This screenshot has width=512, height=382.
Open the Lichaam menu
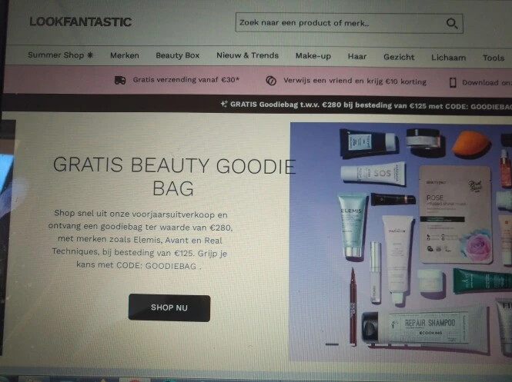pyautogui.click(x=448, y=58)
